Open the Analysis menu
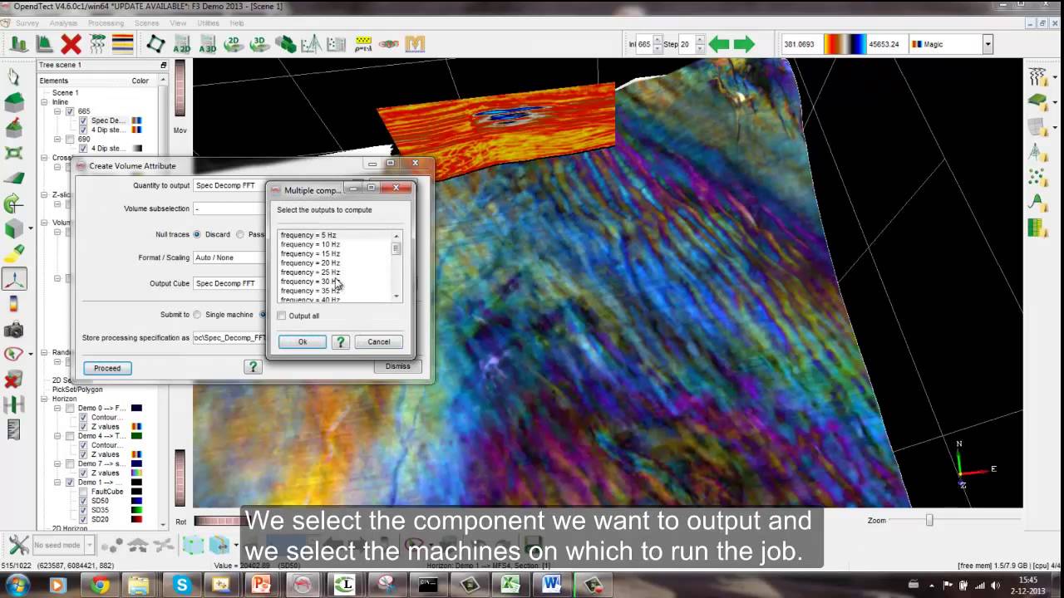This screenshot has width=1064, height=598. pos(63,23)
